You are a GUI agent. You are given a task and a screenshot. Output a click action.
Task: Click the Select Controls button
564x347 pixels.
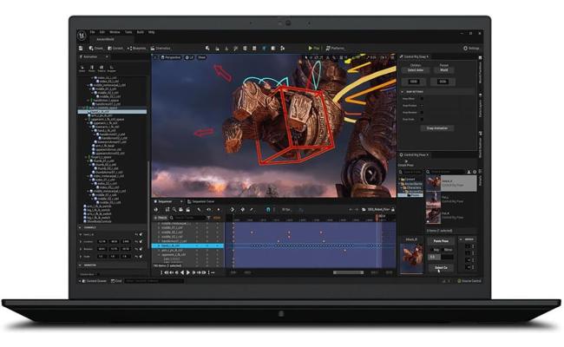[x=441, y=268]
